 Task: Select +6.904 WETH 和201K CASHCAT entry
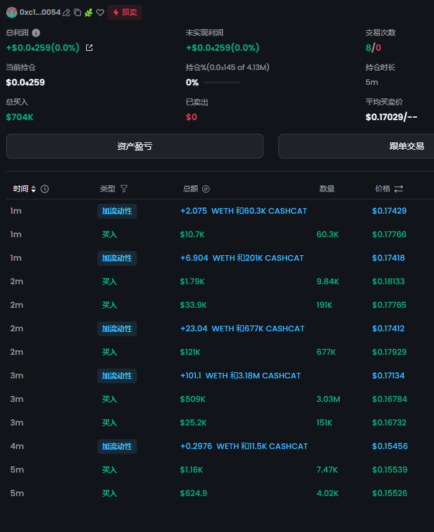tap(242, 258)
